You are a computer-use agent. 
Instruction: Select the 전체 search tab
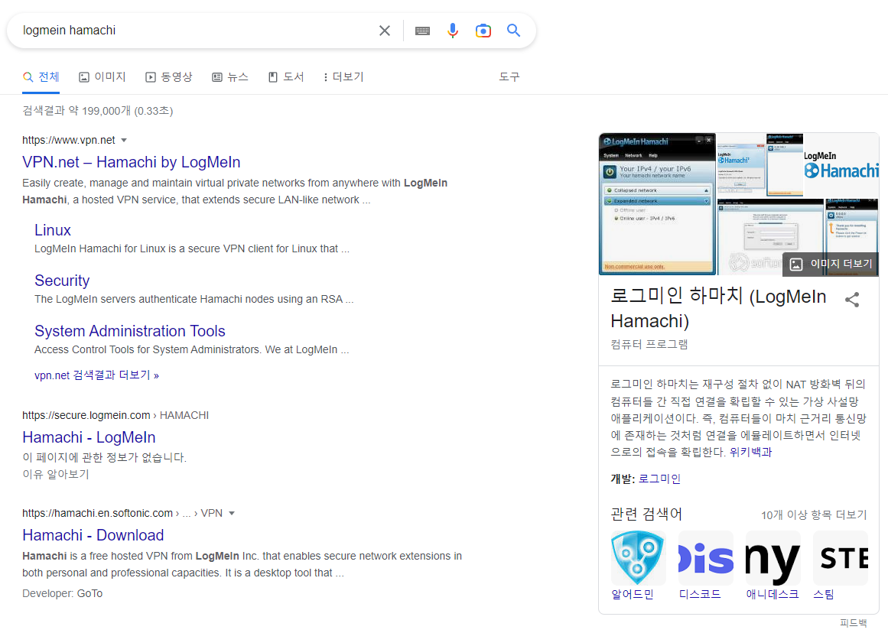(41, 77)
